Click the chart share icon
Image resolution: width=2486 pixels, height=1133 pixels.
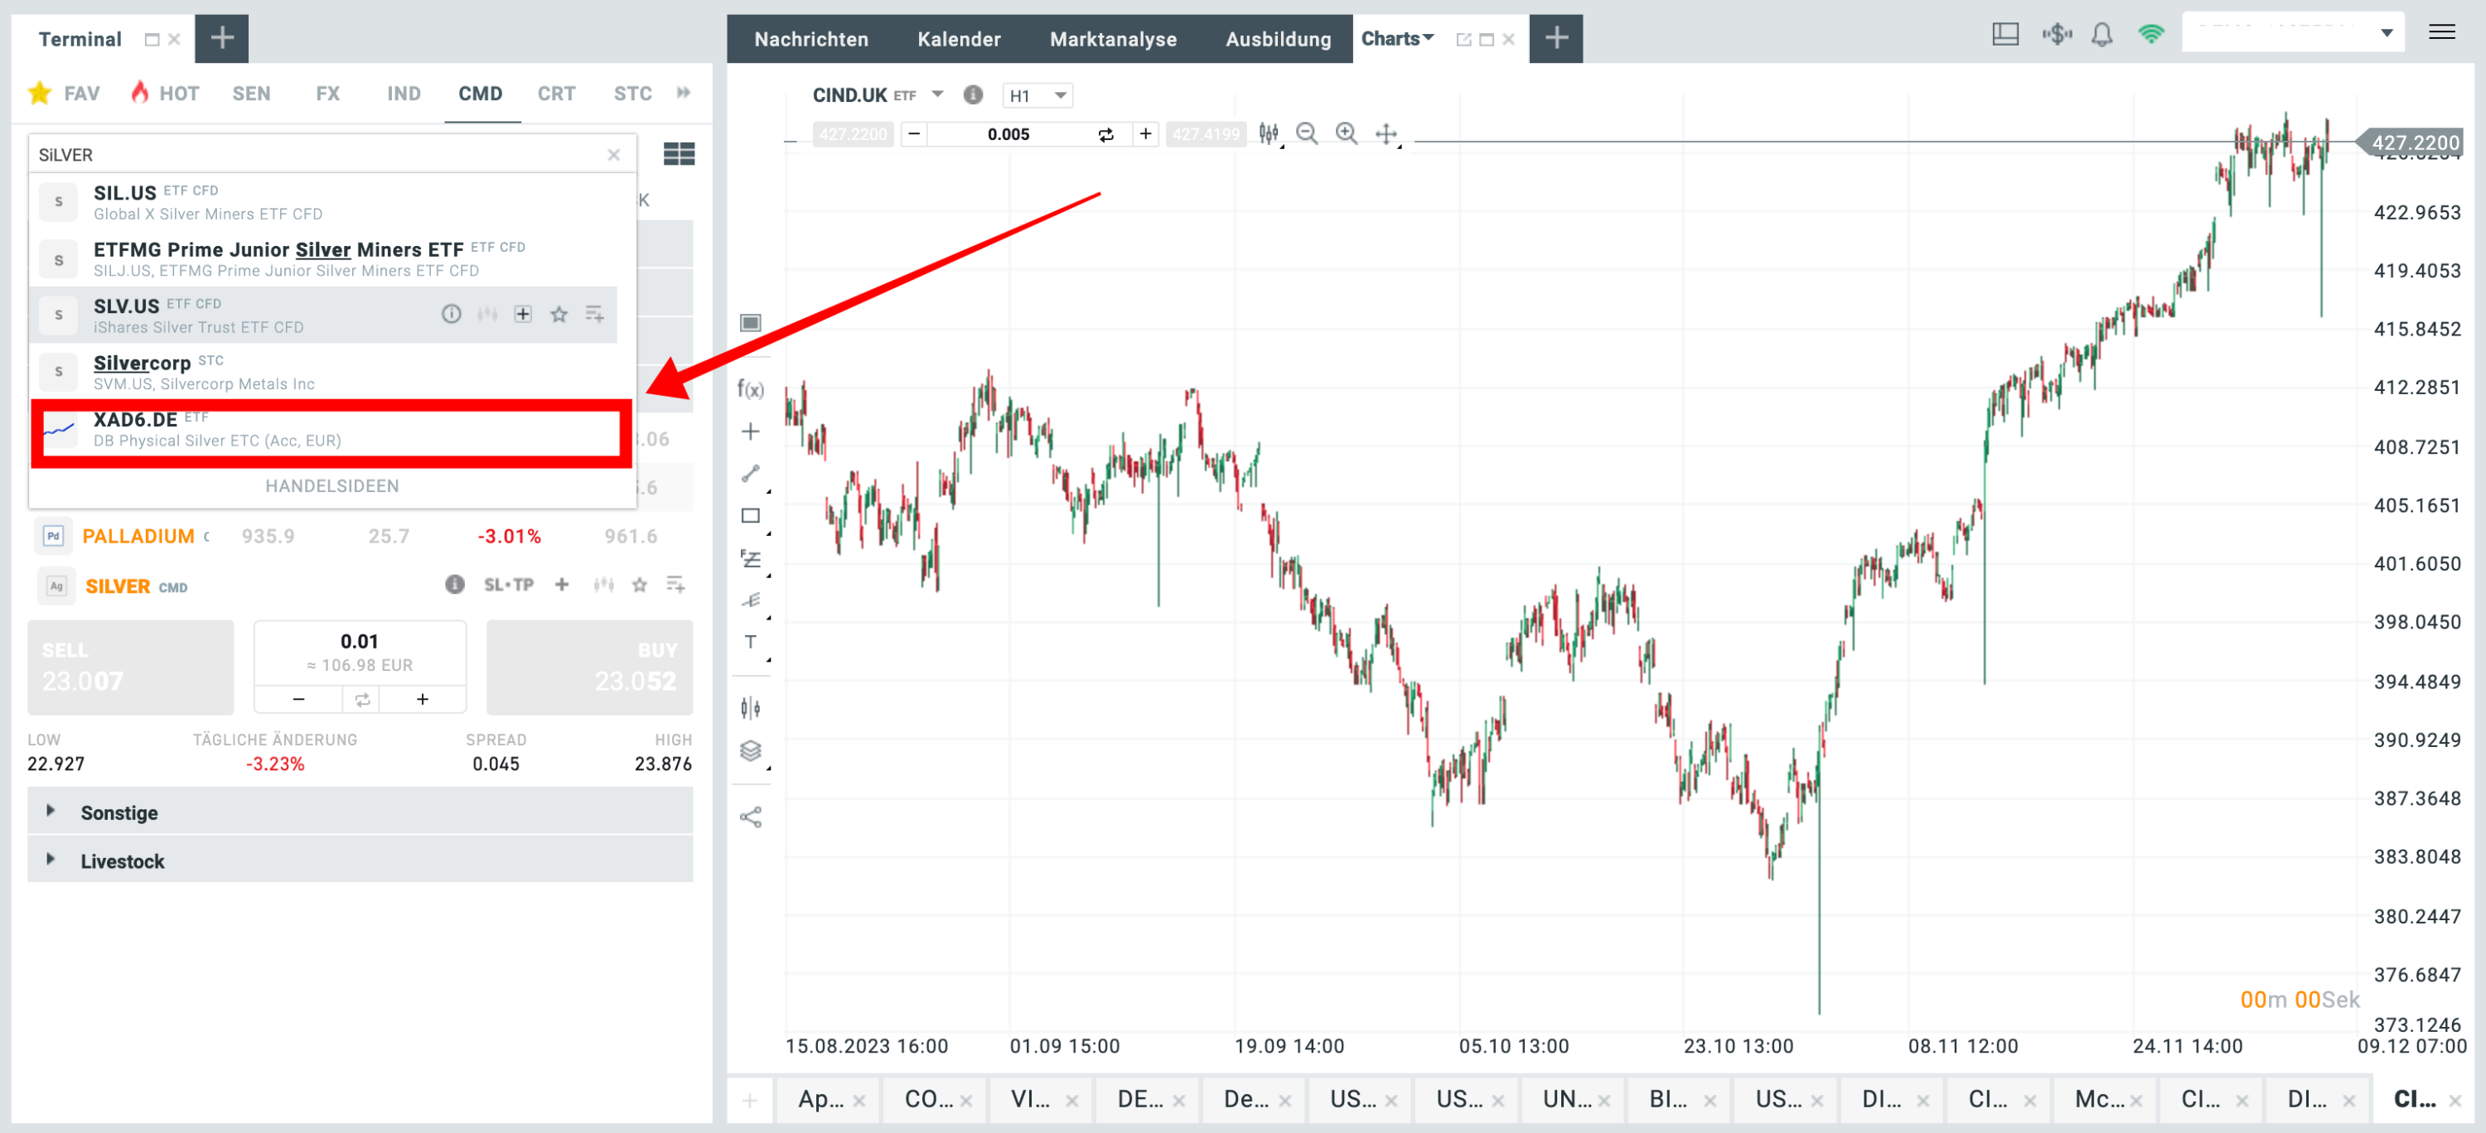point(750,817)
